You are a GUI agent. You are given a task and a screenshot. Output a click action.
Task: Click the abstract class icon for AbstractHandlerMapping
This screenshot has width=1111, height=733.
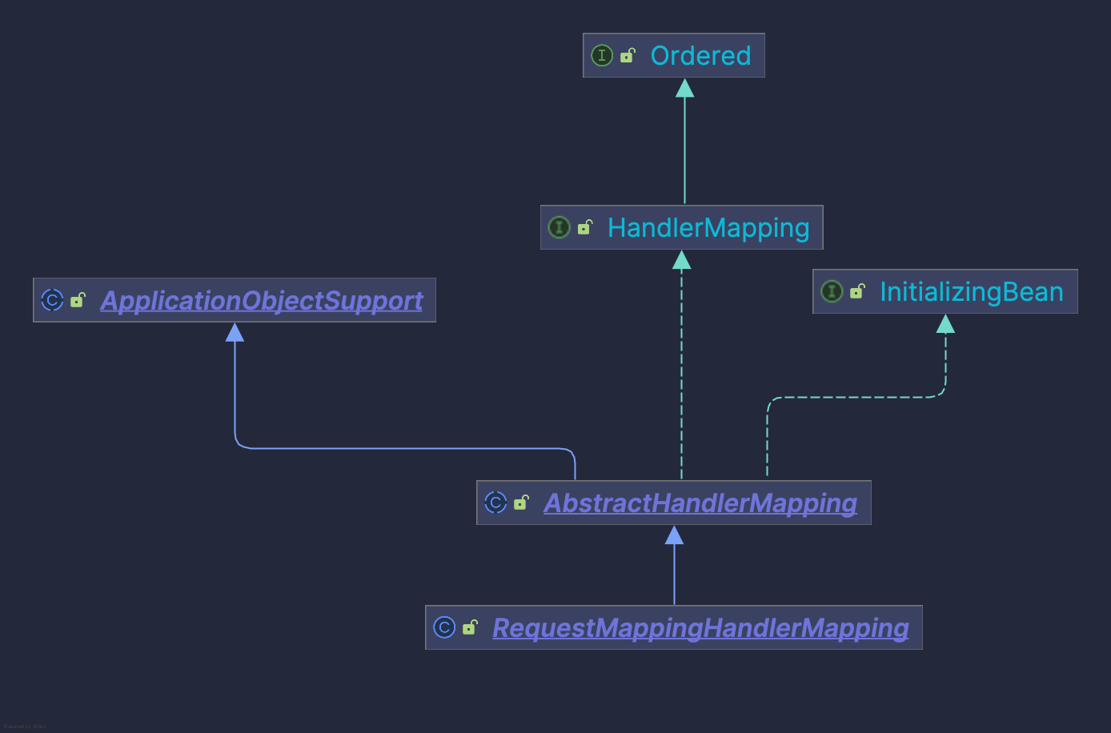[x=495, y=503]
